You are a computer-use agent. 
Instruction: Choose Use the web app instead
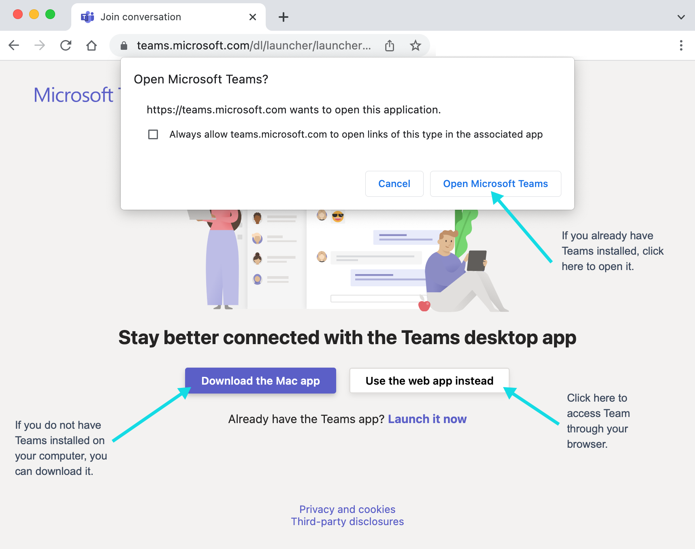(429, 381)
